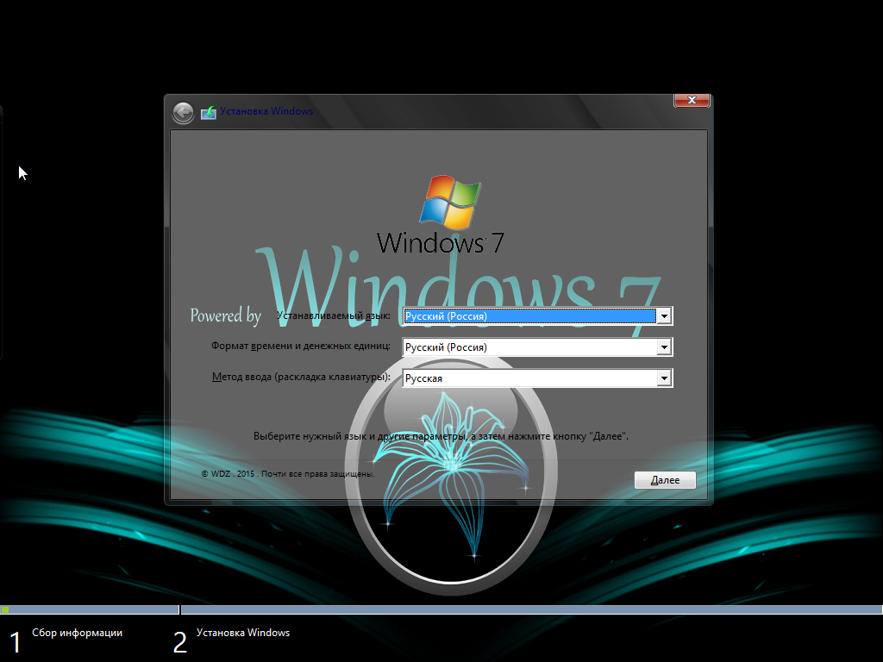Click the round back arrow button
The width and height of the screenshot is (883, 662).
183,113
